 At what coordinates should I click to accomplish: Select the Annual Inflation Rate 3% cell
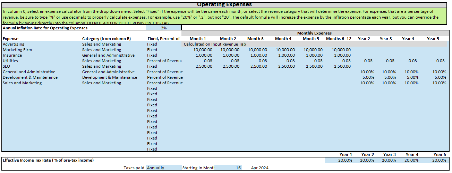pos(164,28)
